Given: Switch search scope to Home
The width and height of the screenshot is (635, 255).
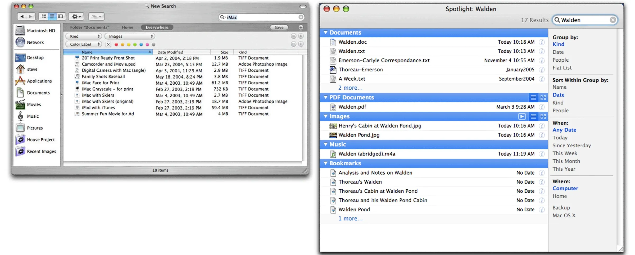Looking at the screenshot, I should click(127, 27).
